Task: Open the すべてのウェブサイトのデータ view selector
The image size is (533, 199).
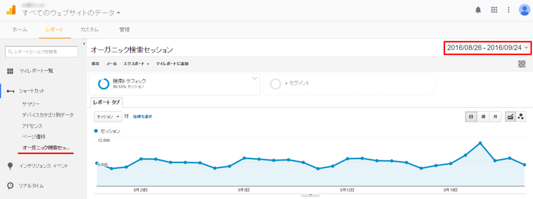Action: 71,13
